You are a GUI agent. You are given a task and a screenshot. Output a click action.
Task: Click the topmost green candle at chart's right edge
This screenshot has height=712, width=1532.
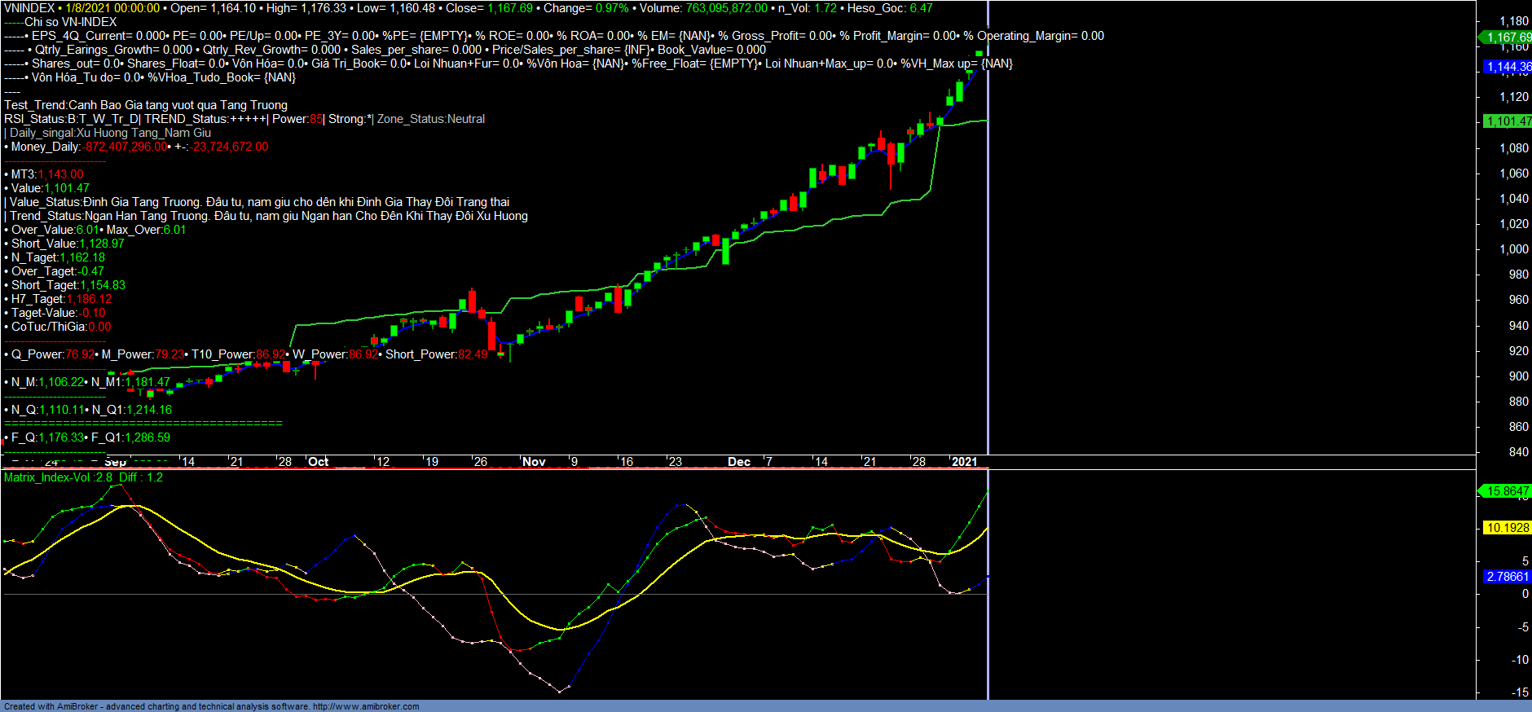979,54
